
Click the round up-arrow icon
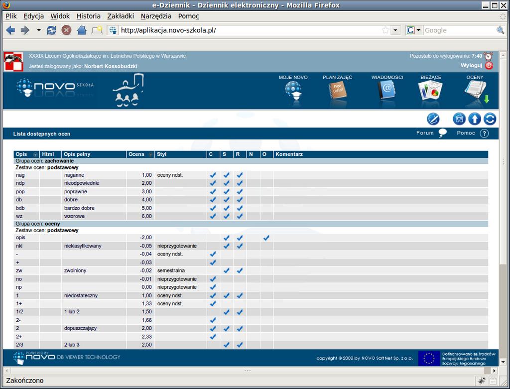pos(475,119)
